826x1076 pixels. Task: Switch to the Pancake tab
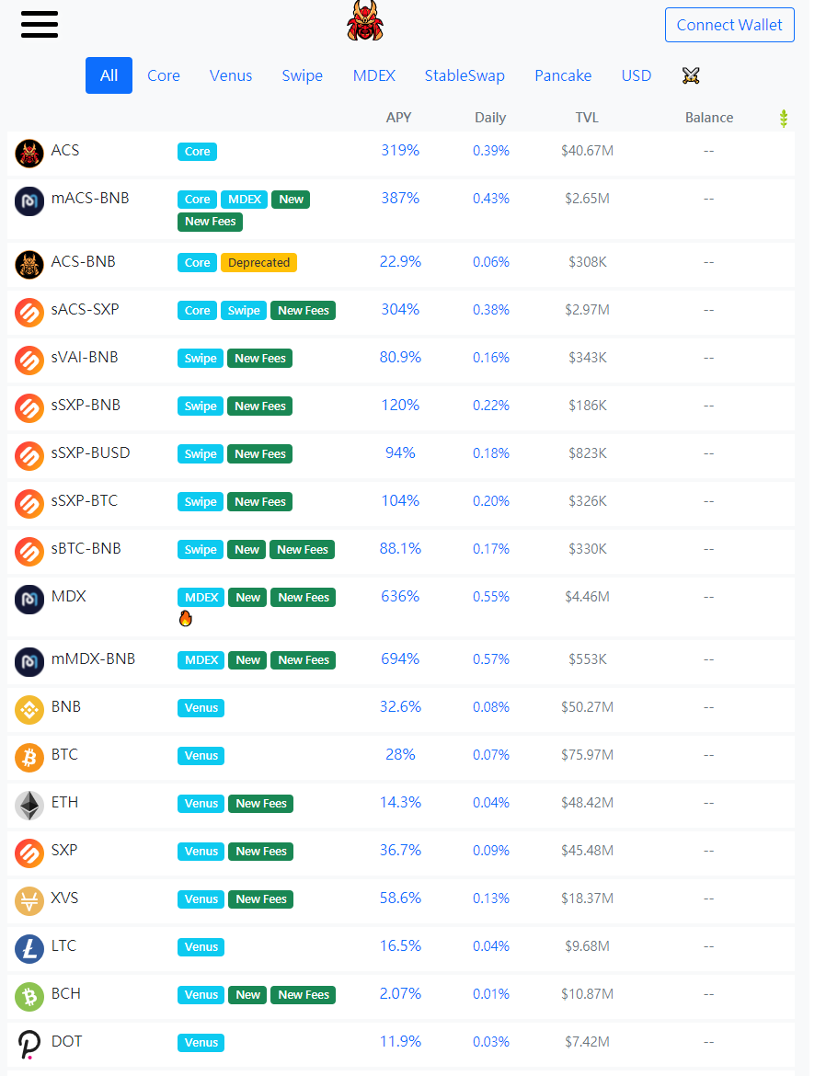click(x=563, y=75)
